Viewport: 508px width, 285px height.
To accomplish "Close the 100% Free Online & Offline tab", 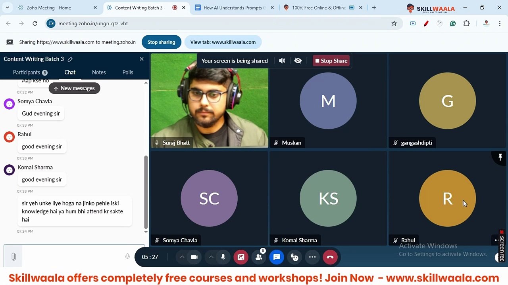I will 362,8.
